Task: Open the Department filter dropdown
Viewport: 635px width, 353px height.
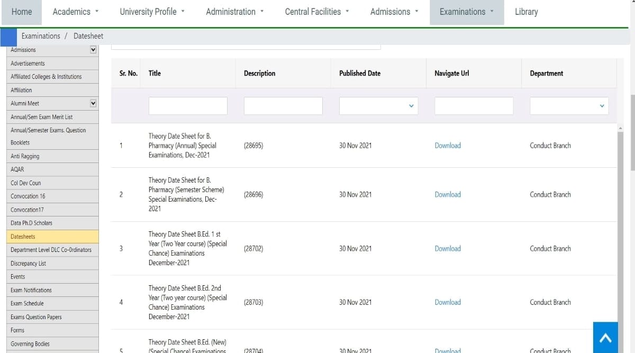Action: coord(568,106)
